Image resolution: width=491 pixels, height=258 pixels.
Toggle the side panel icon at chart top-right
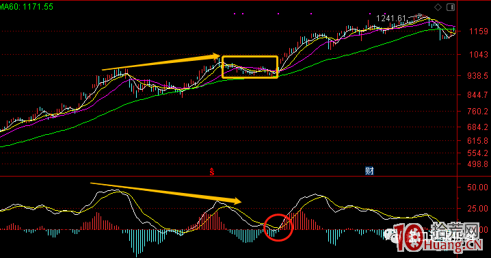(x=450, y=8)
